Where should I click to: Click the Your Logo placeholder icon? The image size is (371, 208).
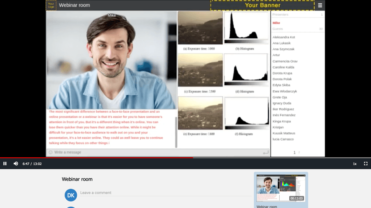click(51, 5)
